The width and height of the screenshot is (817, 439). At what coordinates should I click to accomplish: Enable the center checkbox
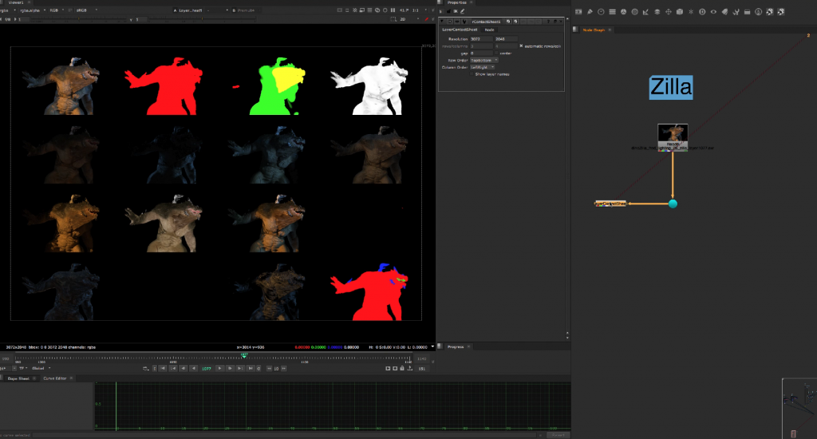[x=496, y=53]
